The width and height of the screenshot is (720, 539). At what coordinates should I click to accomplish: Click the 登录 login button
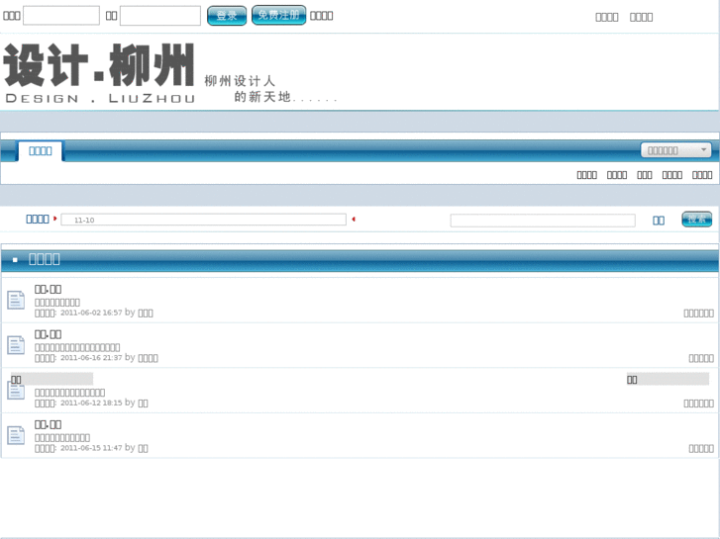click(x=227, y=16)
